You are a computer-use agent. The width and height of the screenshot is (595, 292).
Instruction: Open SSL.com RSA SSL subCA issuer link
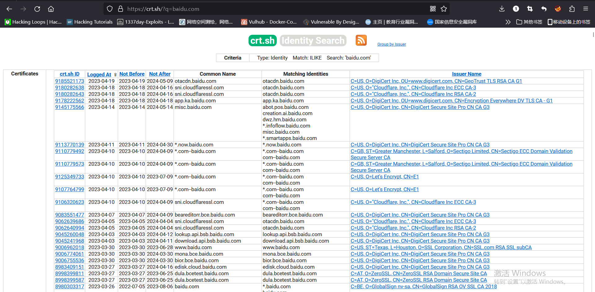pos(441,247)
